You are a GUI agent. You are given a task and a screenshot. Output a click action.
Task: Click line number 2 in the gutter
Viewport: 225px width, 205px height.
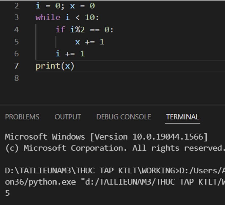pyautogui.click(x=16, y=6)
